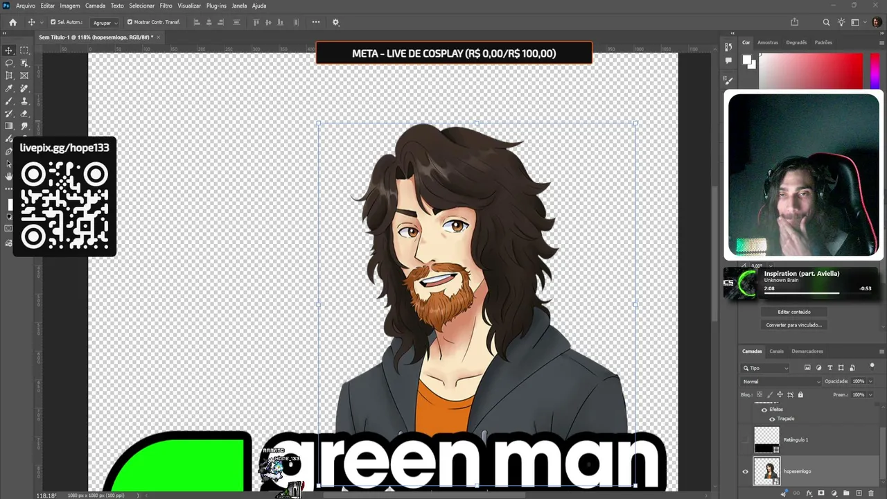
Task: Open the Janela menu
Action: point(239,6)
